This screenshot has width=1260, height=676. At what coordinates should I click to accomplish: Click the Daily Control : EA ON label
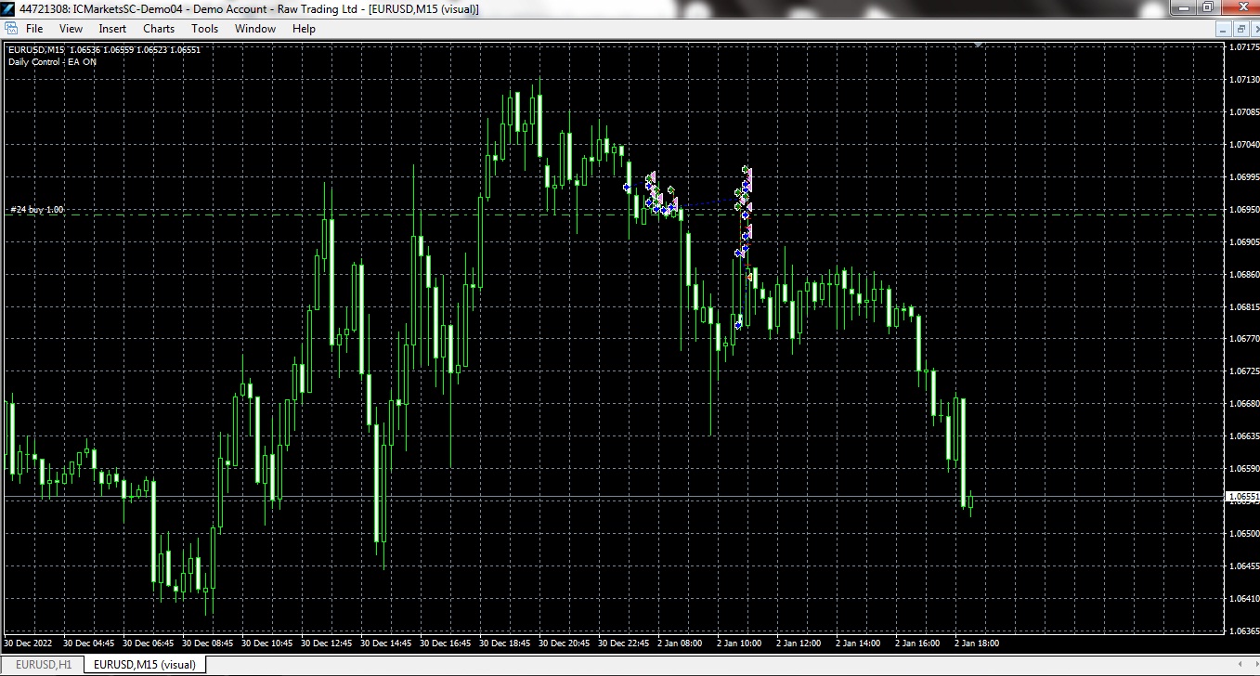[52, 62]
